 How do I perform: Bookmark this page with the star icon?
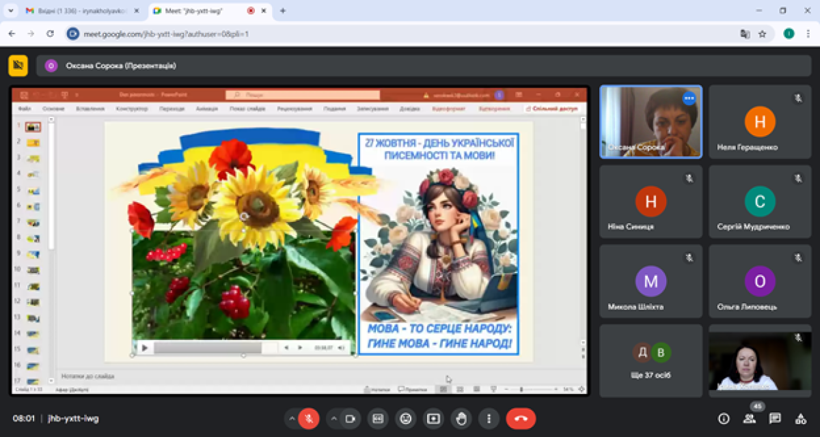(x=763, y=33)
